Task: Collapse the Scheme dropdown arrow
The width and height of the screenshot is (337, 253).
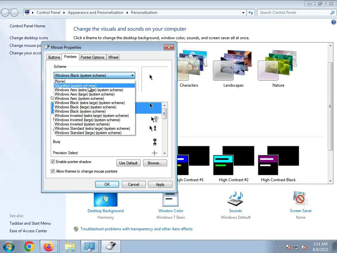Action: tap(132, 75)
